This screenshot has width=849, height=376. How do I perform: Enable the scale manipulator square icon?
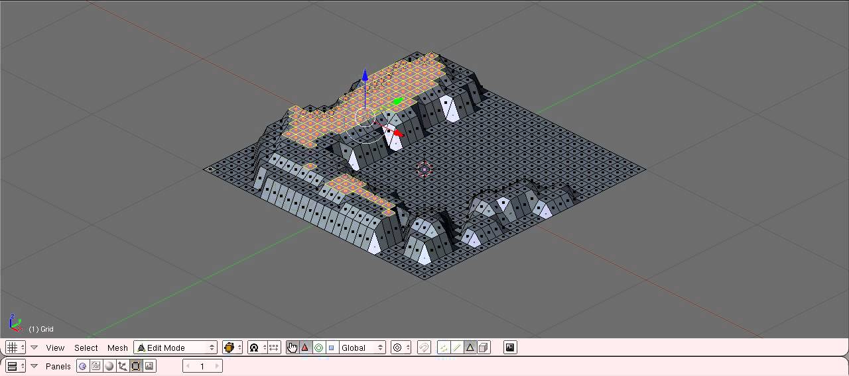332,348
